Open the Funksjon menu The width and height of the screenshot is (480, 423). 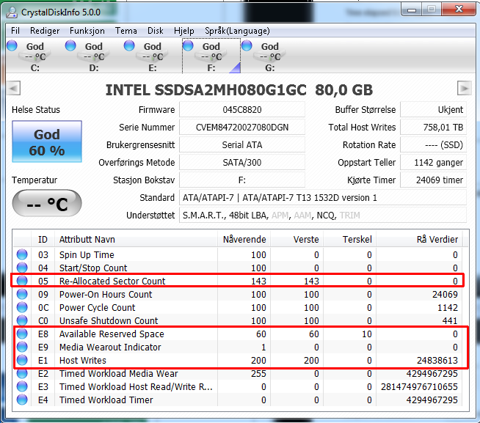(x=87, y=31)
